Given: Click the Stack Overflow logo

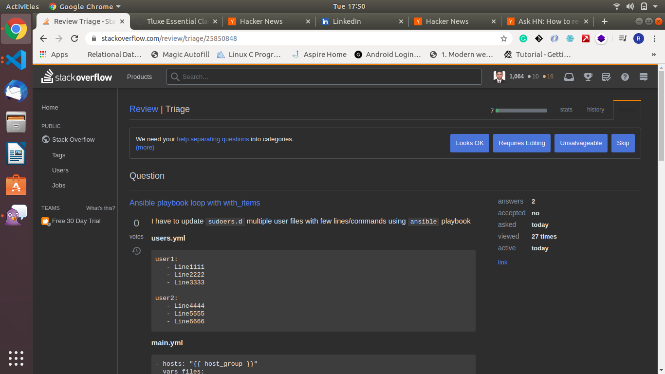Looking at the screenshot, I should point(76,76).
